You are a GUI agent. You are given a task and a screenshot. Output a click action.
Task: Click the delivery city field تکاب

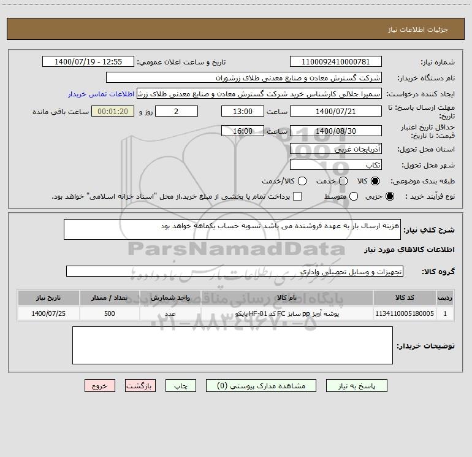pyautogui.click(x=336, y=165)
